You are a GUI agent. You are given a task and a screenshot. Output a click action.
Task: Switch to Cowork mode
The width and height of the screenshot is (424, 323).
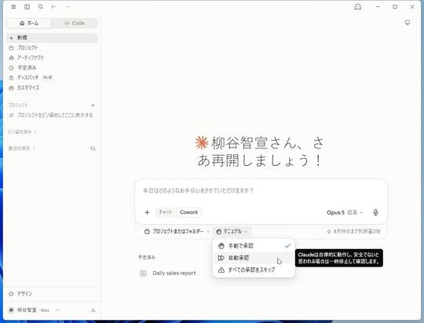pyautogui.click(x=188, y=212)
